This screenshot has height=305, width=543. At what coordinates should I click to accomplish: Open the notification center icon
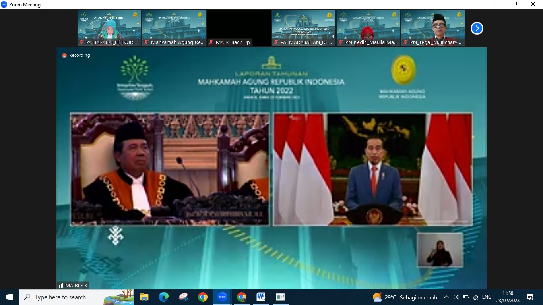529,297
